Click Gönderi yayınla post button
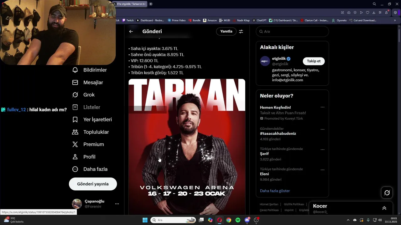 93,184
